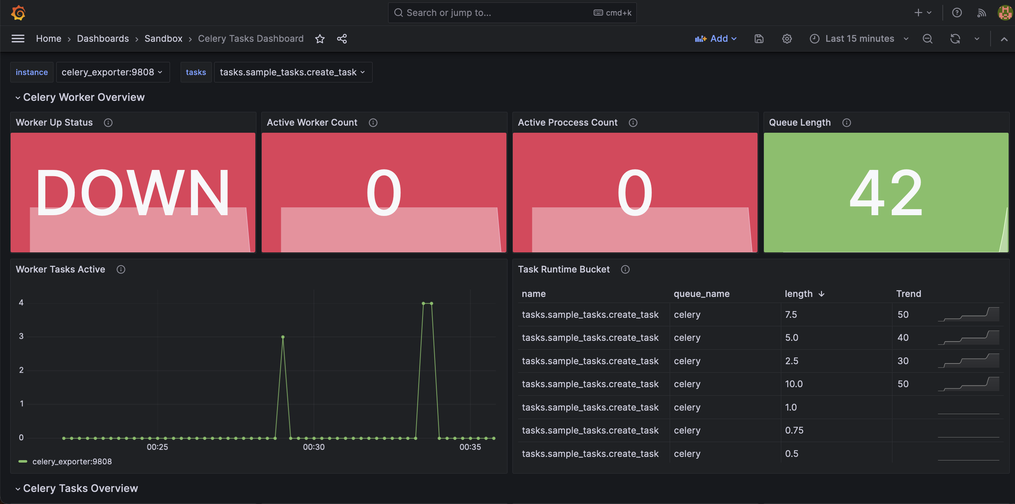
Task: Open the Last 15 minutes time picker
Action: coord(859,39)
